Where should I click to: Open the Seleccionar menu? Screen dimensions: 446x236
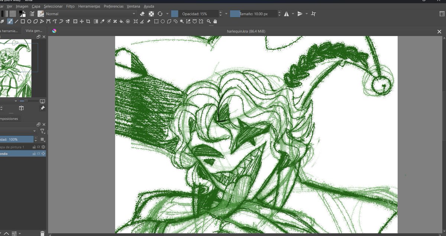(x=53, y=6)
